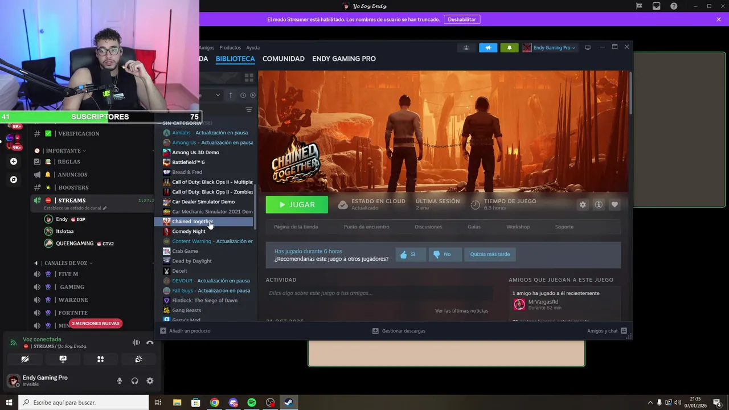Expand the library filter dropdown chevron
The image size is (729, 410).
[218, 95]
